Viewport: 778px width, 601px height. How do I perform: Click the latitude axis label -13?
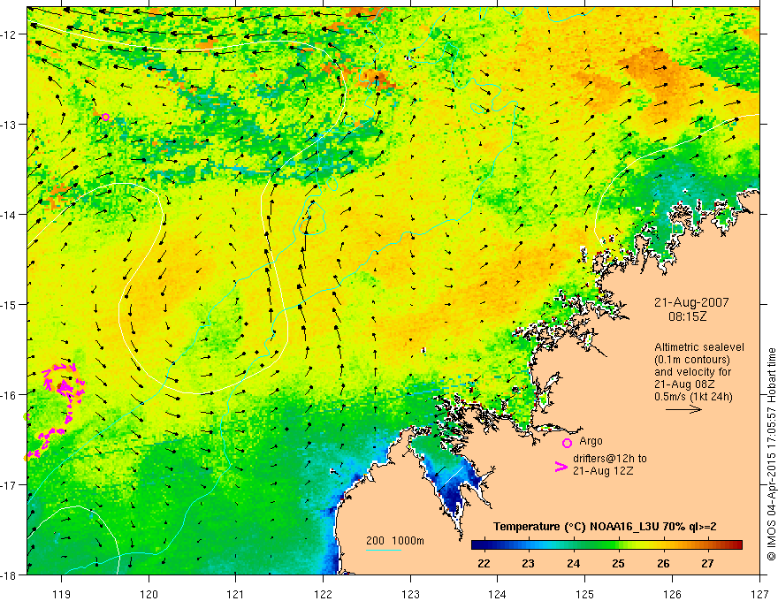9,125
